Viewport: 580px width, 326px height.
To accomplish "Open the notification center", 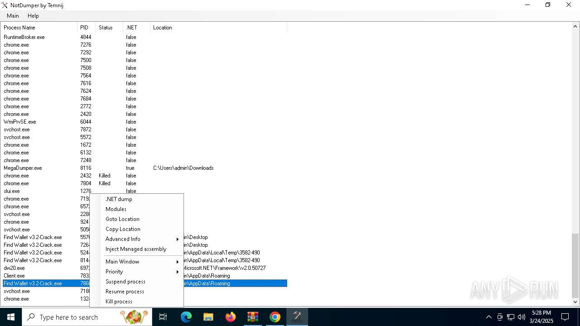I will [x=565, y=317].
